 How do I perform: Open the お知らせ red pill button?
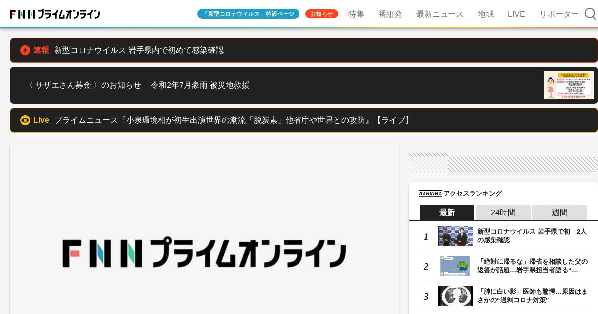(322, 14)
